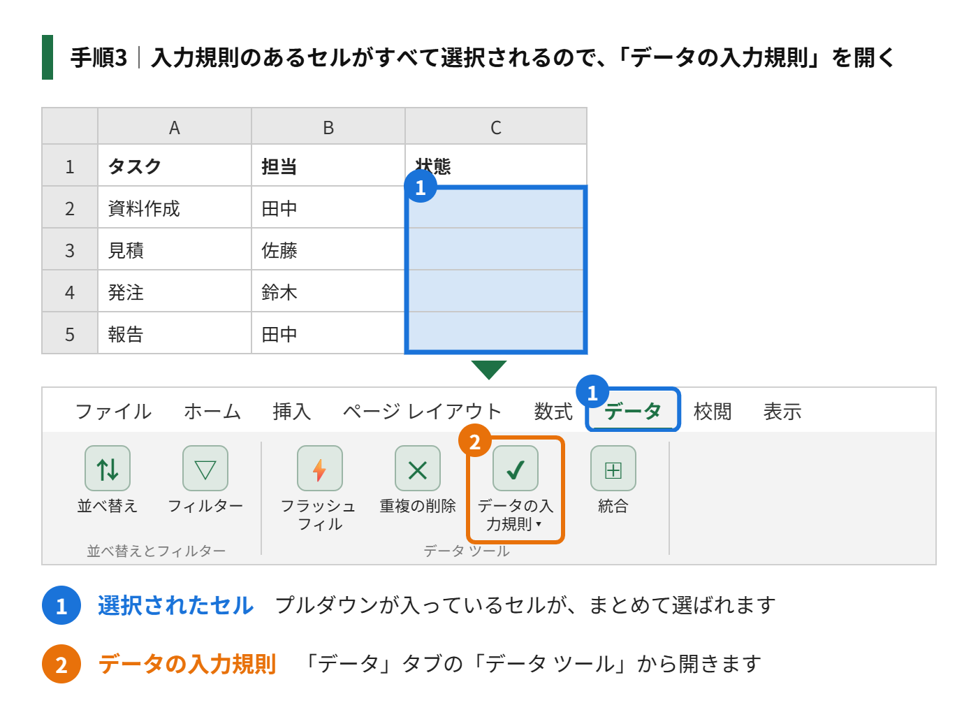Switch to the ホーム tab
The image size is (978, 717).
212,412
